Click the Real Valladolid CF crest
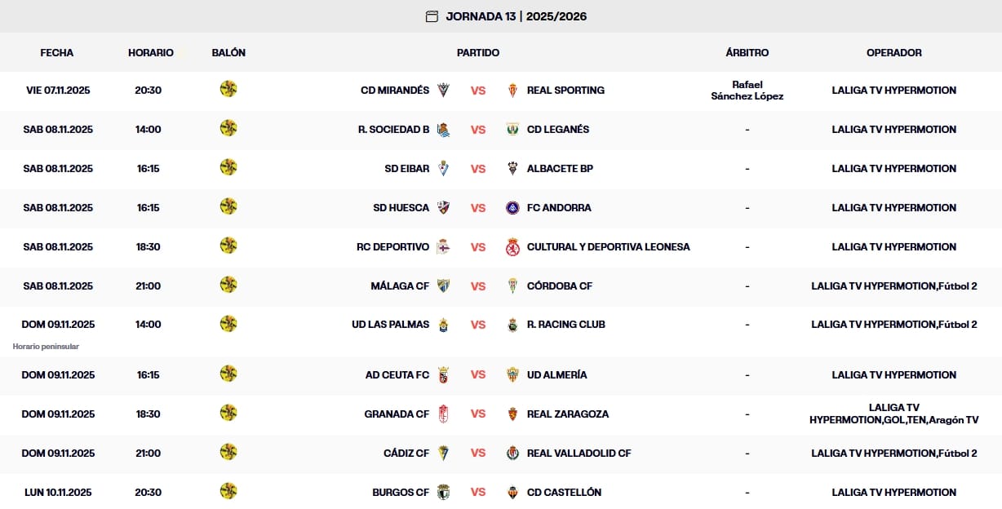 [x=512, y=453]
